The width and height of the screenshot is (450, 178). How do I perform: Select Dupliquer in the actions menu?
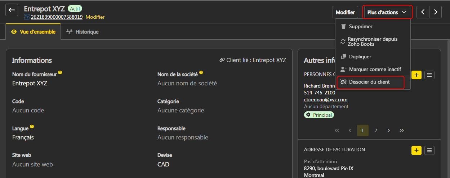(x=360, y=57)
